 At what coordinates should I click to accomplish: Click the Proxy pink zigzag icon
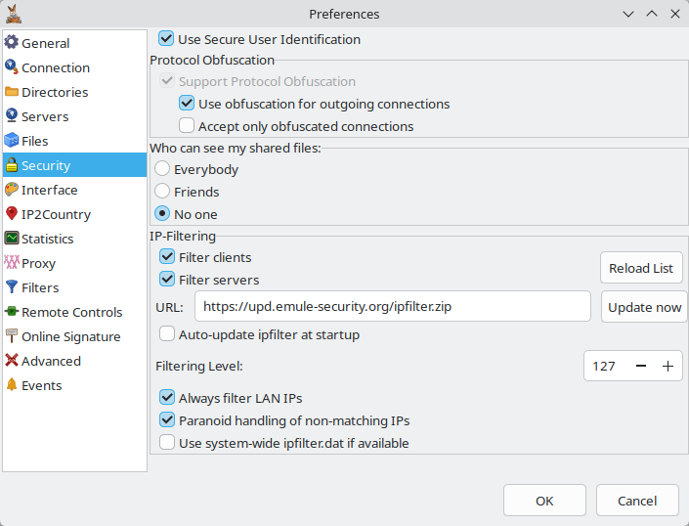coord(12,263)
